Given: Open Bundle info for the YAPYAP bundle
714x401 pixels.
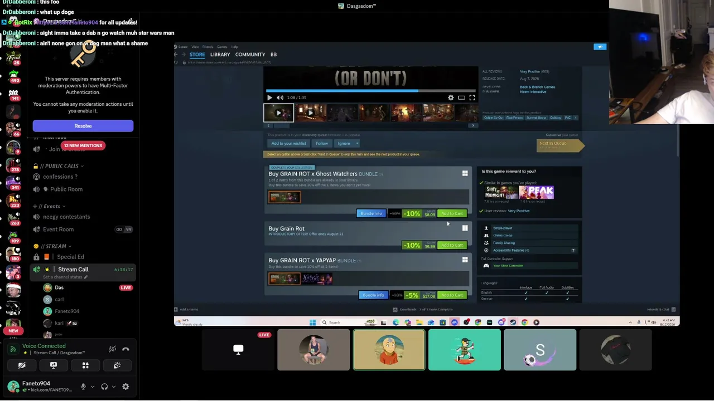Looking at the screenshot, I should 373,295.
